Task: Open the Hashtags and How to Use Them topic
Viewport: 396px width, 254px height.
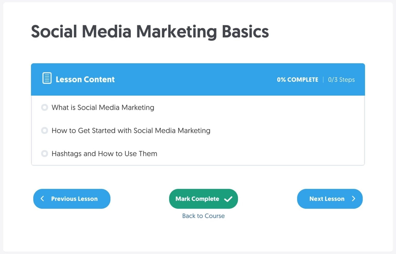Action: 104,154
